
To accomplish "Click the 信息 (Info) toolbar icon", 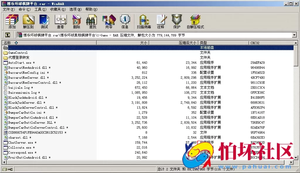I will (125, 21).
